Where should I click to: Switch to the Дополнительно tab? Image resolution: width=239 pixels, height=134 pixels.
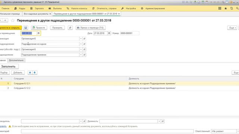pyautogui.click(x=16, y=60)
